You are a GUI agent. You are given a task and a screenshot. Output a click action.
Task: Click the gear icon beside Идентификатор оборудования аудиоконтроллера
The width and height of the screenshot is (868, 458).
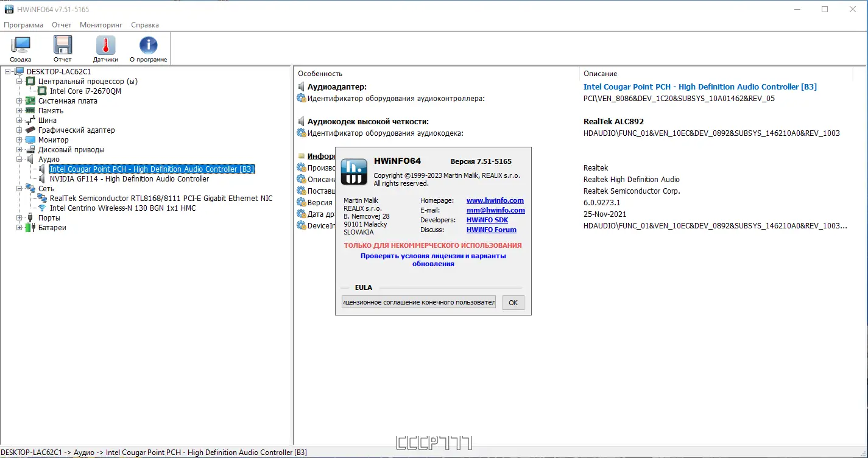[x=301, y=98]
